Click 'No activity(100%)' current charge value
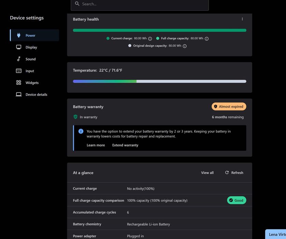This screenshot has height=239, width=286. pyautogui.click(x=141, y=189)
